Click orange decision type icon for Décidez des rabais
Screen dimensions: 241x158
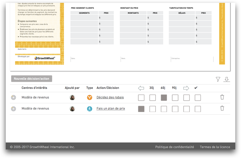[x=90, y=97]
